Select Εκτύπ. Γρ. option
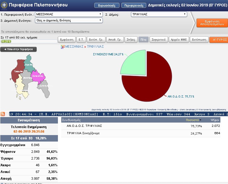The image size is (228, 184). click(x=96, y=40)
